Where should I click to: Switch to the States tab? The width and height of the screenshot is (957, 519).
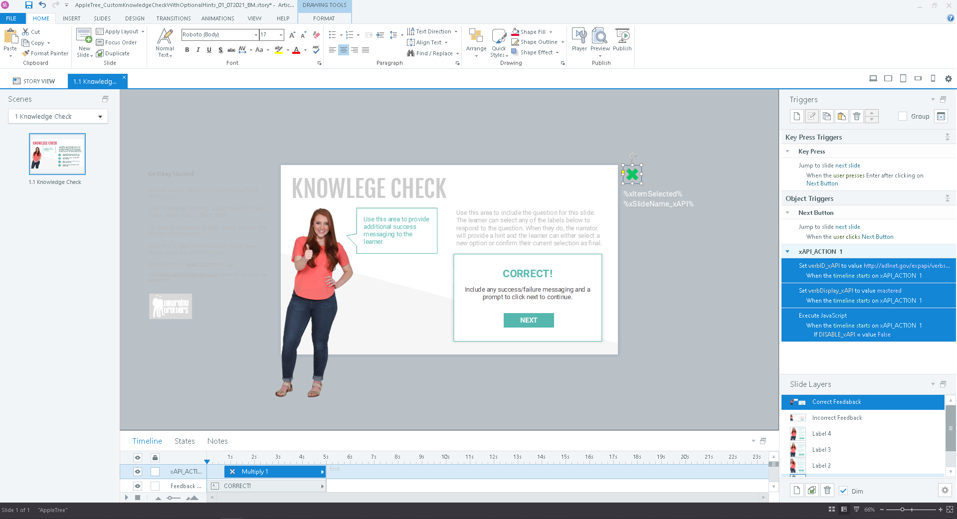point(185,441)
